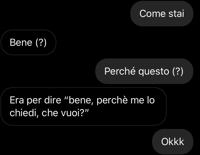This screenshot has height=155, width=200.
Task: Select the "Bene (?)" received message
Action: (28, 43)
